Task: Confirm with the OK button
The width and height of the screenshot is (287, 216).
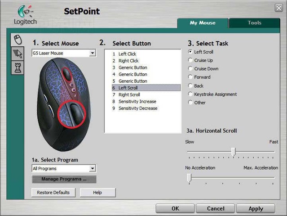Action: coord(175,208)
